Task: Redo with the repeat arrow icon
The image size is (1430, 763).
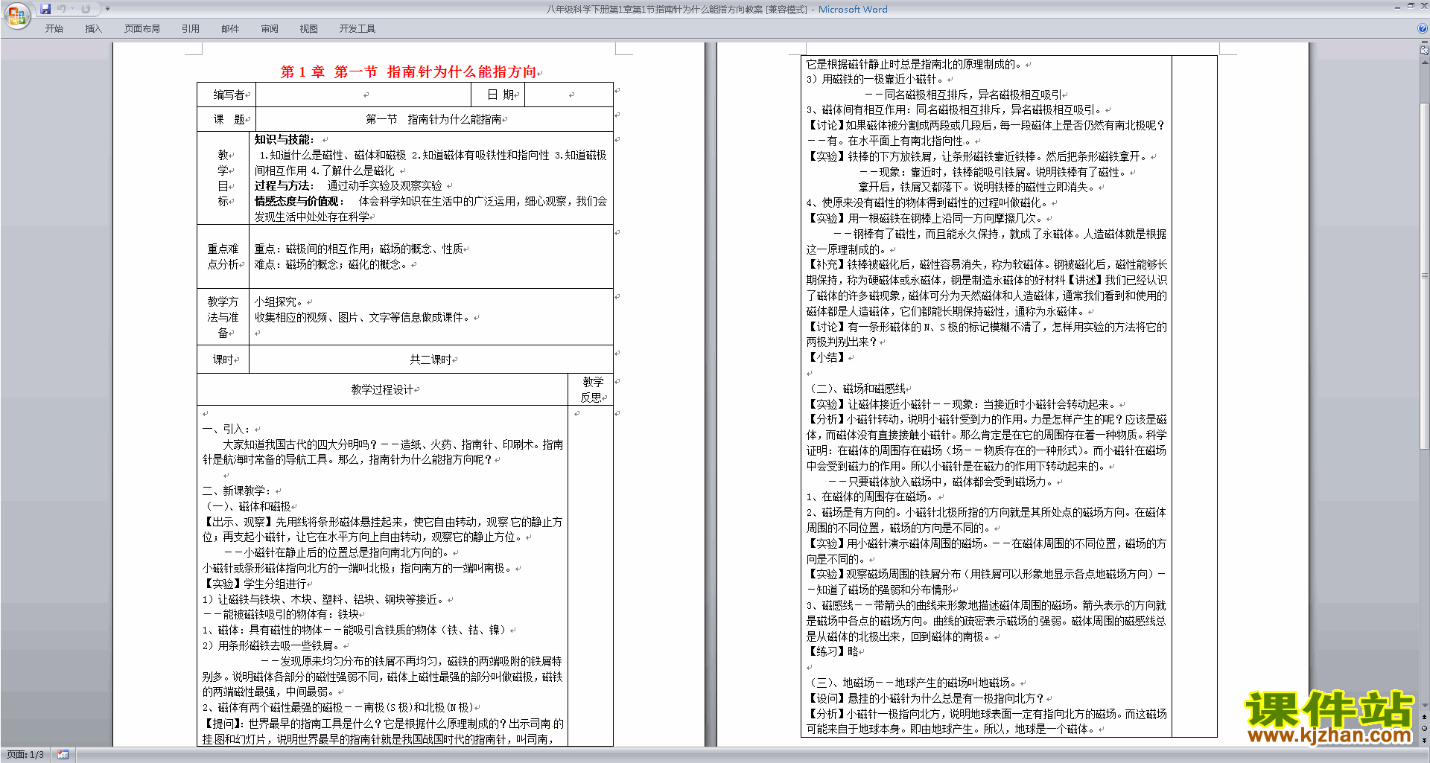Action: [86, 9]
